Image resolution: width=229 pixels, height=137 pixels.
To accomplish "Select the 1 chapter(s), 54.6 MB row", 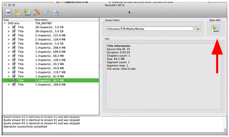I will coord(51,68).
